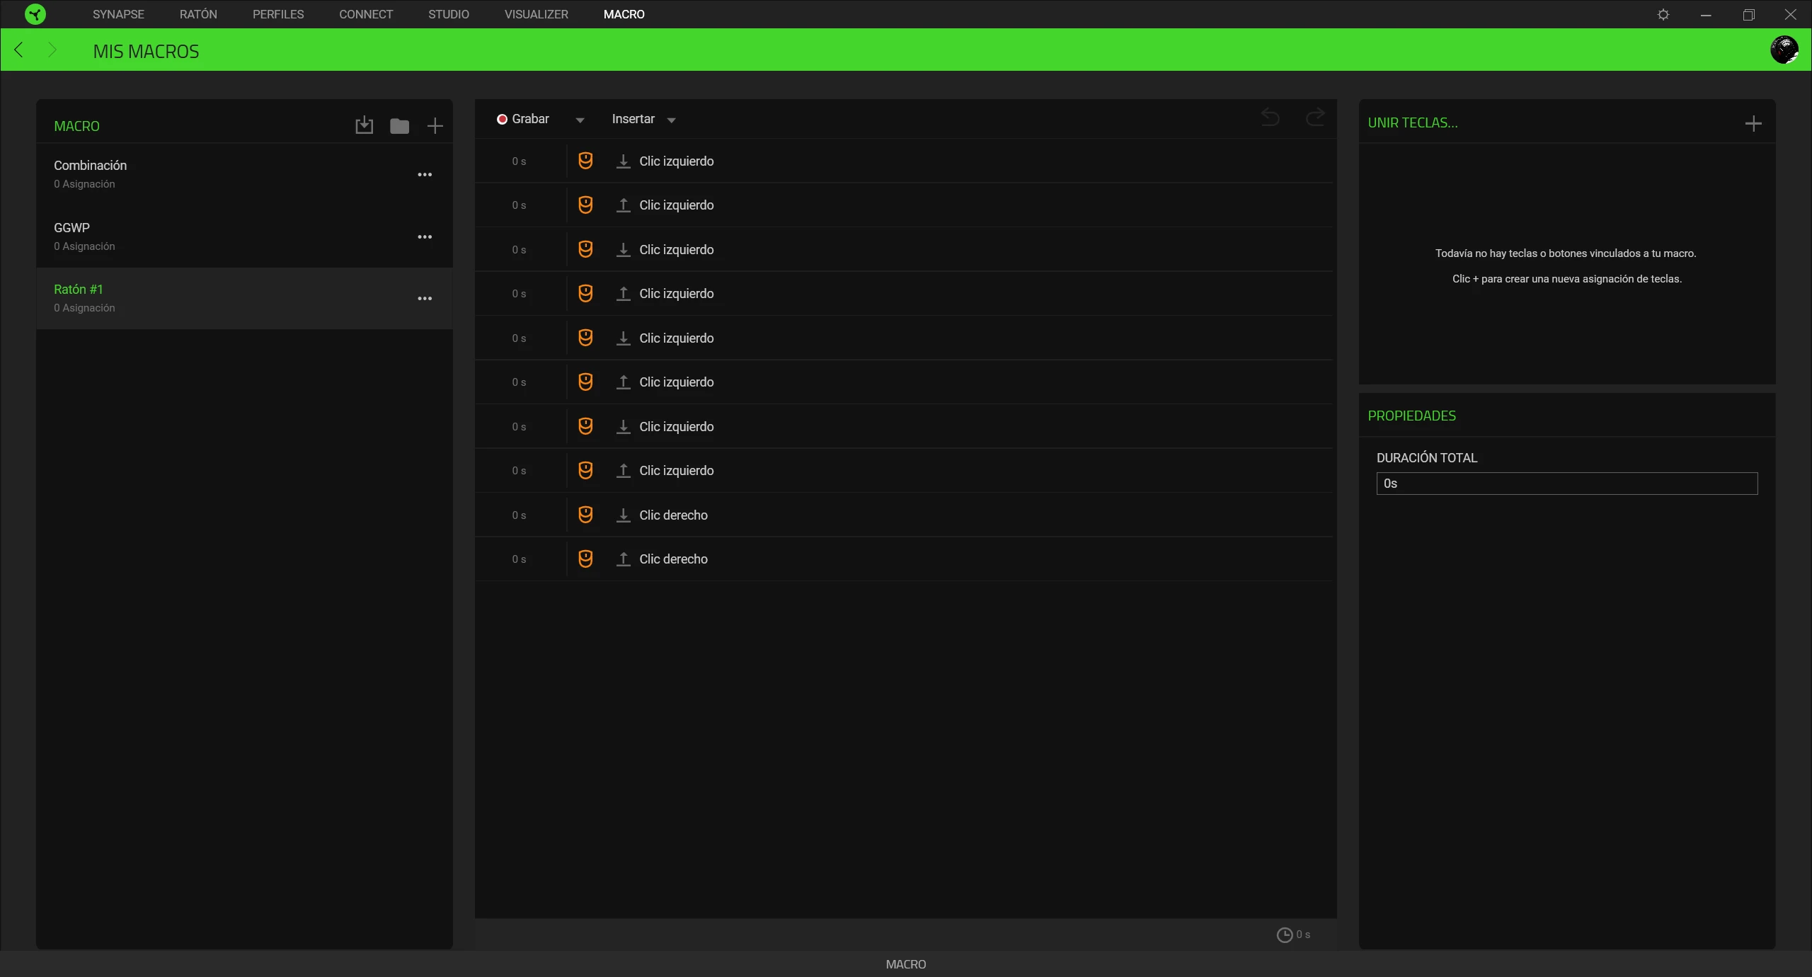The width and height of the screenshot is (1812, 977).
Task: Select the Ratón #1 macro
Action: click(x=244, y=298)
